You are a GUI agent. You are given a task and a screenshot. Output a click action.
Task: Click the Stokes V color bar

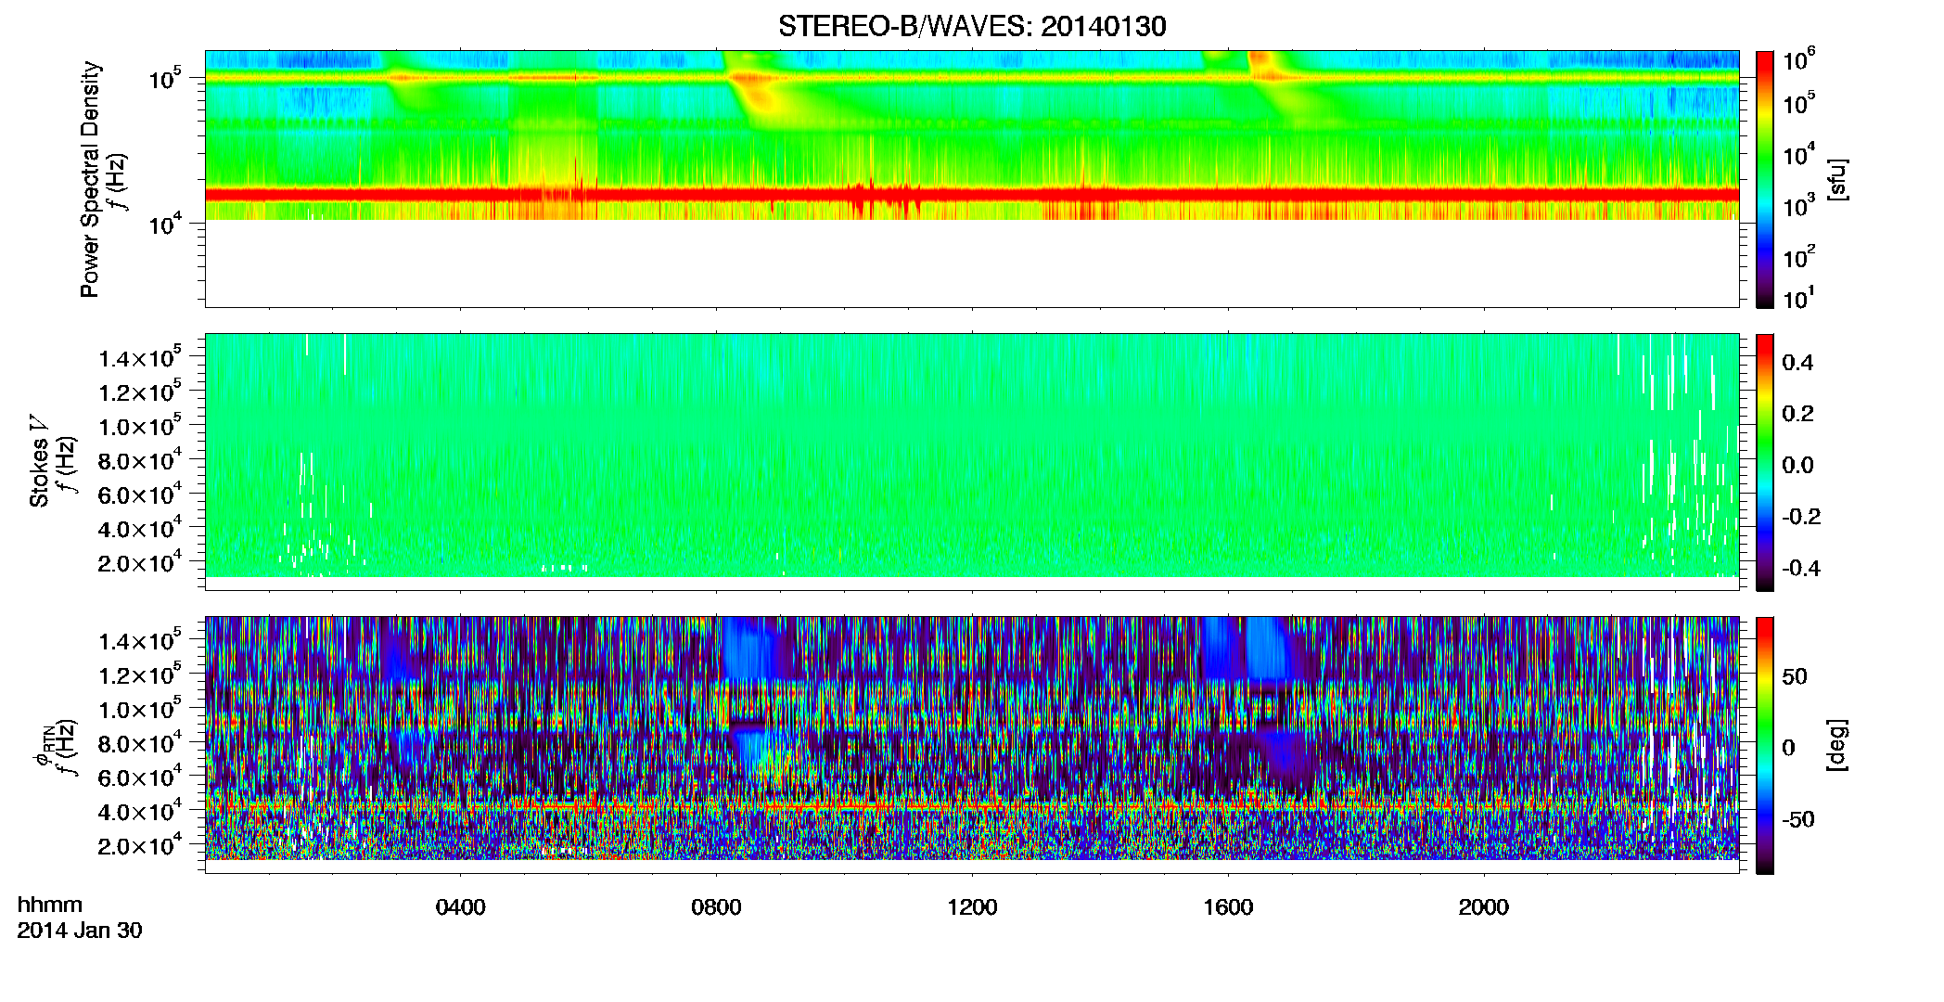pos(1765,462)
